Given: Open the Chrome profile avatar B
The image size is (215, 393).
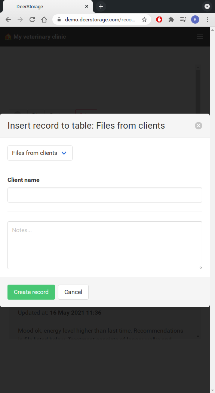Looking at the screenshot, I should pyautogui.click(x=195, y=19).
